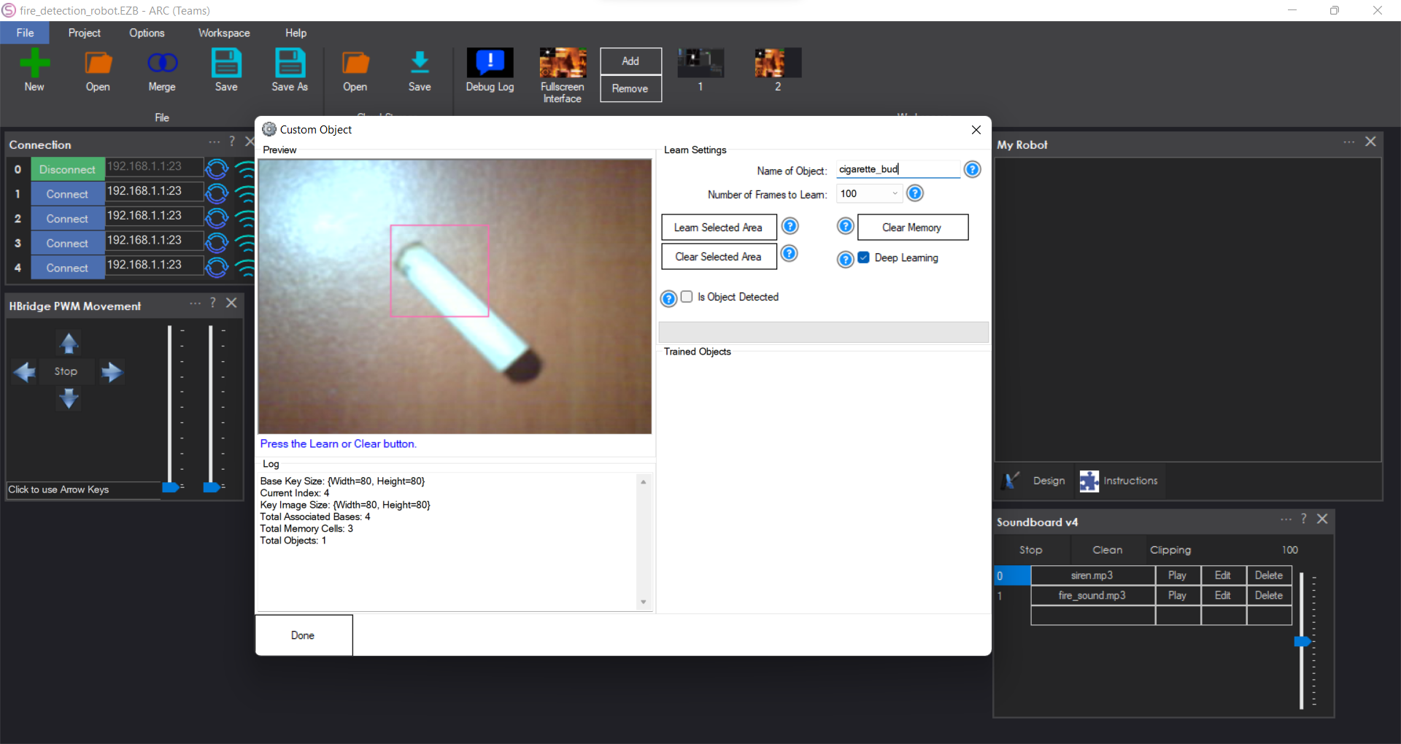The image size is (1401, 744).
Task: Open the Workspace menu
Action: point(223,32)
